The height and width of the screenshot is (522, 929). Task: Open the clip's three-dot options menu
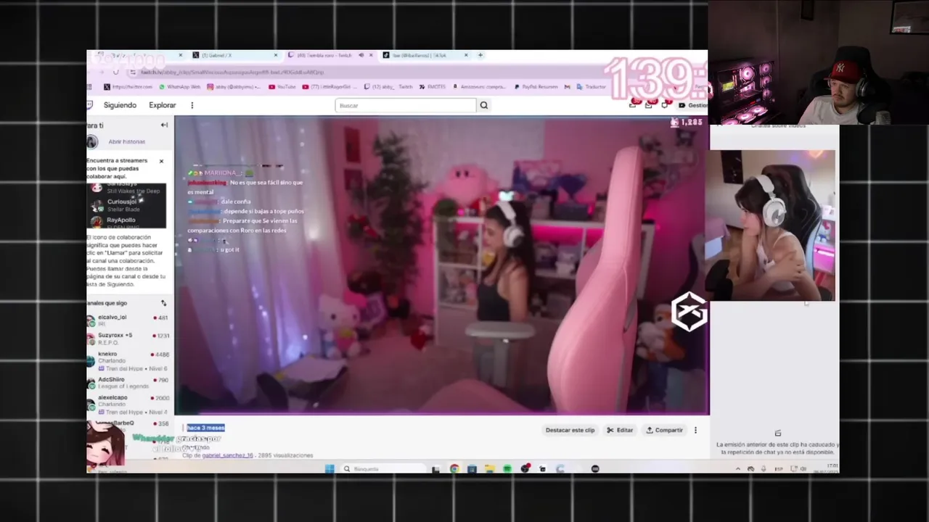[695, 430]
